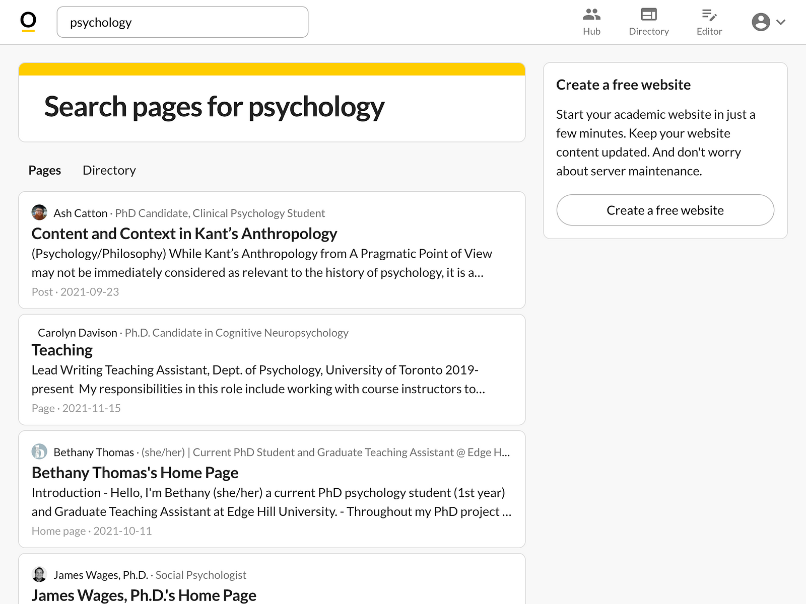Expand the account dropdown chevron
The width and height of the screenshot is (806, 604).
pyautogui.click(x=781, y=22)
